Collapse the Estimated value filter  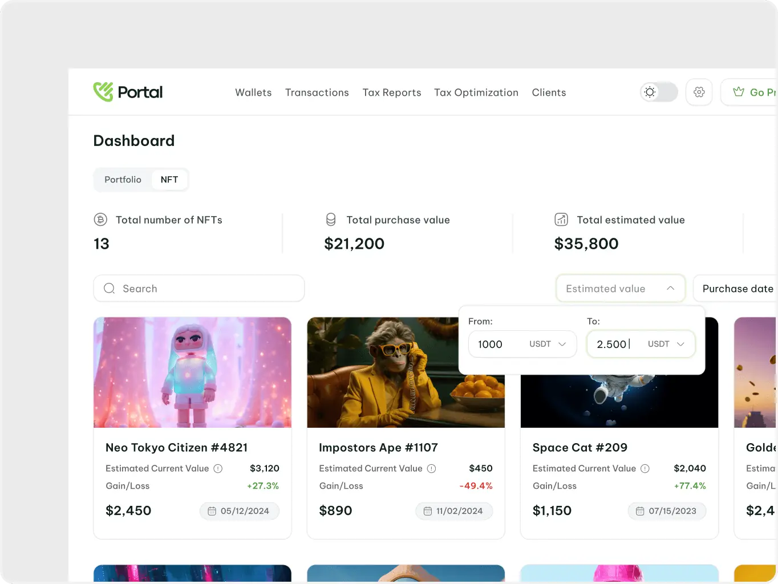670,289
